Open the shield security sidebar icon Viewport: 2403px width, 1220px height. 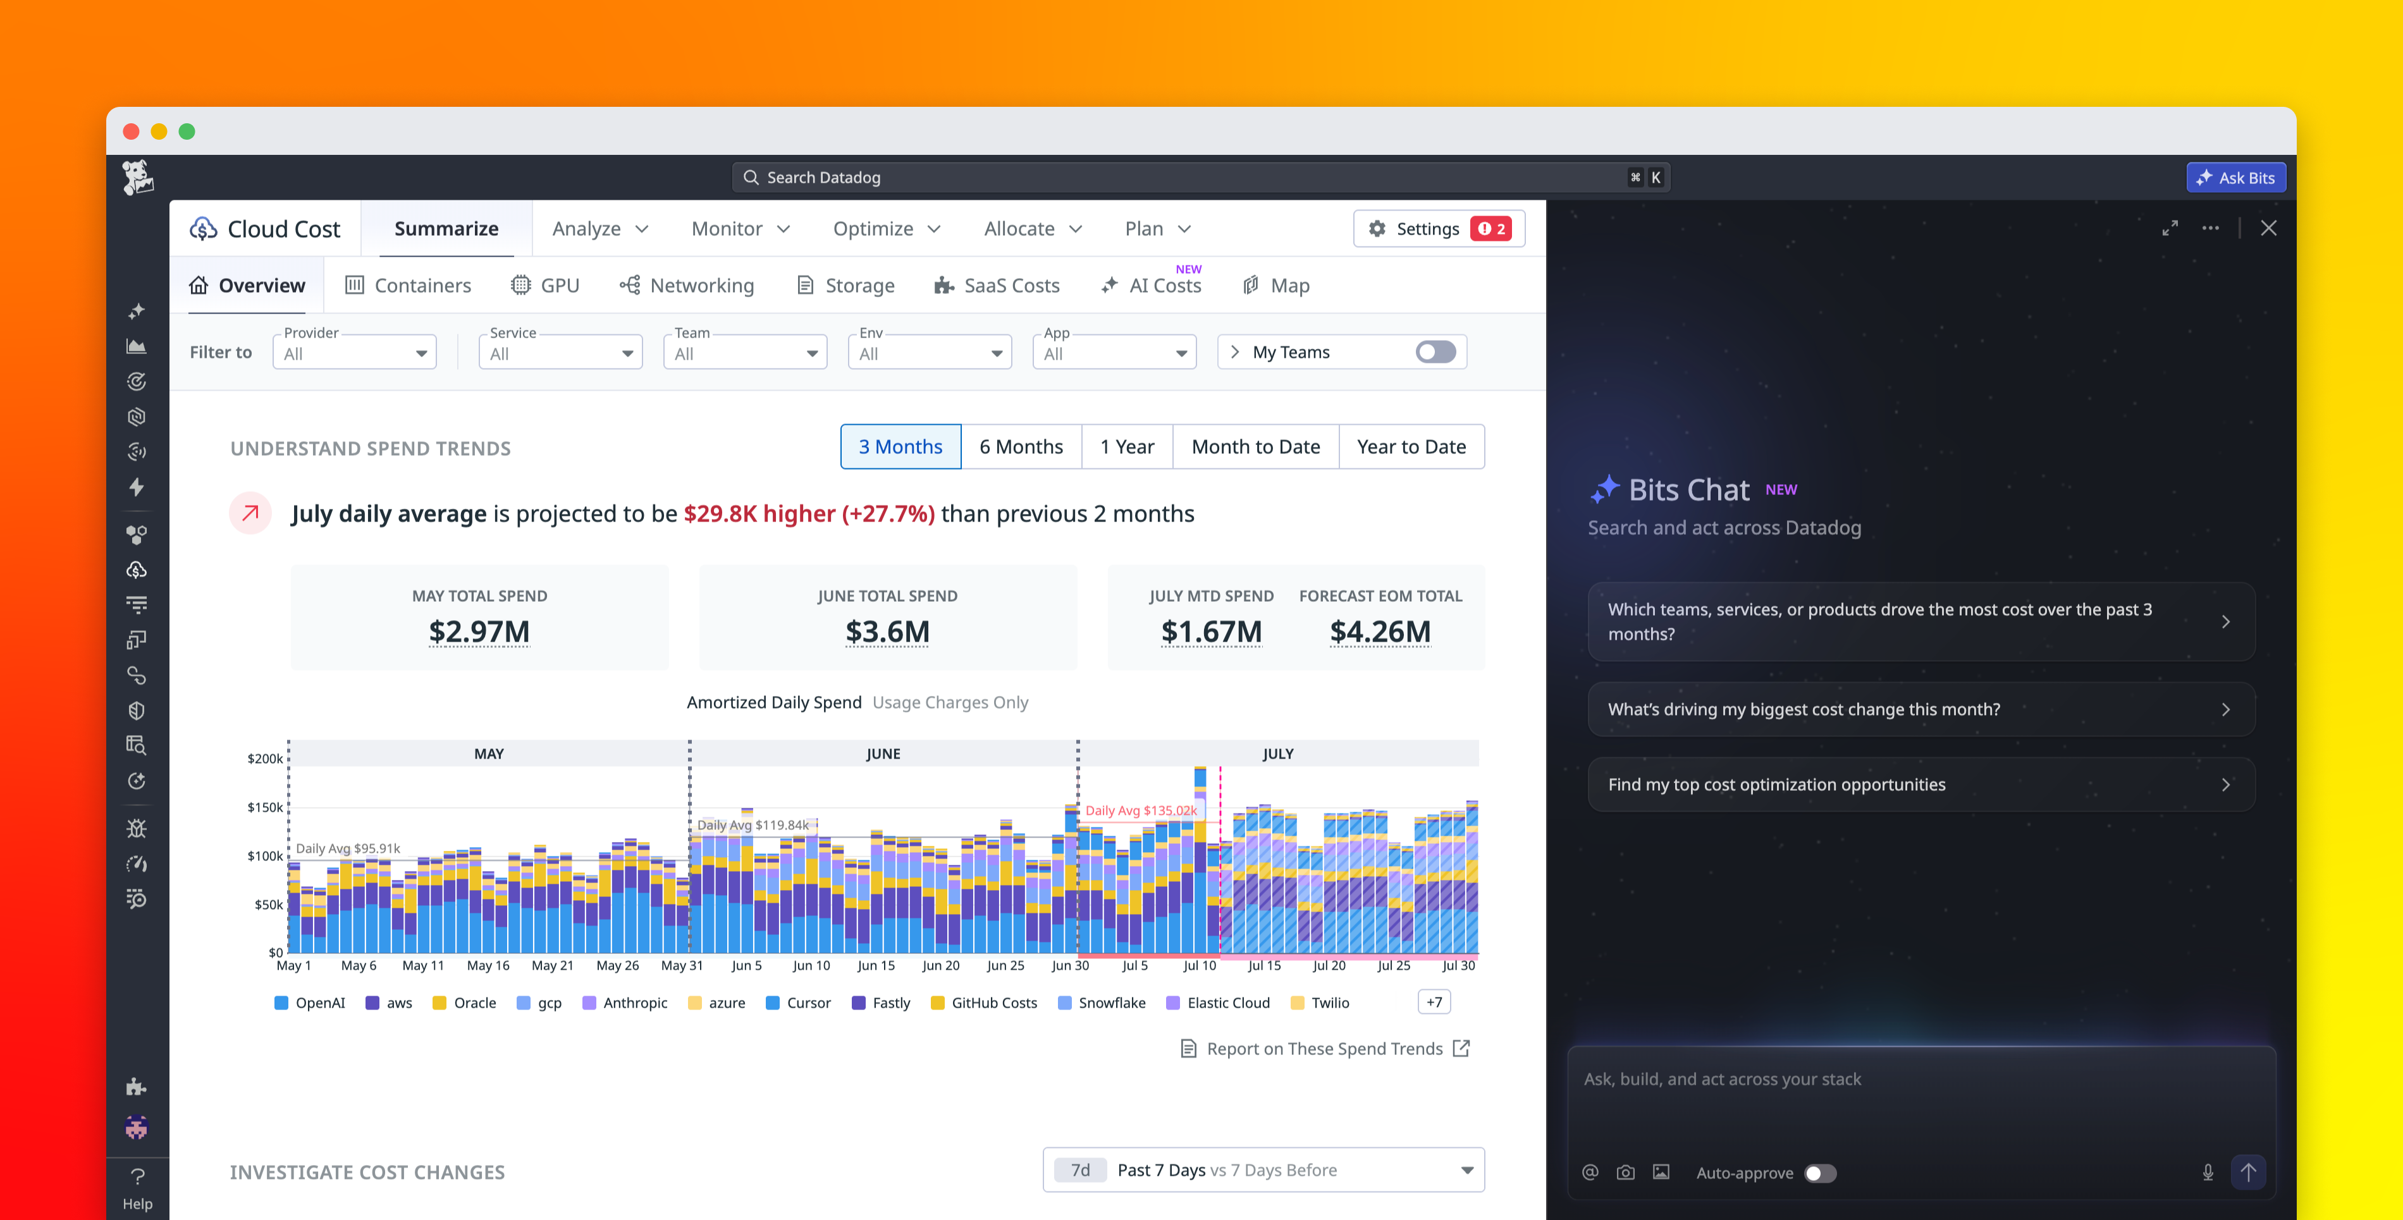coord(136,711)
